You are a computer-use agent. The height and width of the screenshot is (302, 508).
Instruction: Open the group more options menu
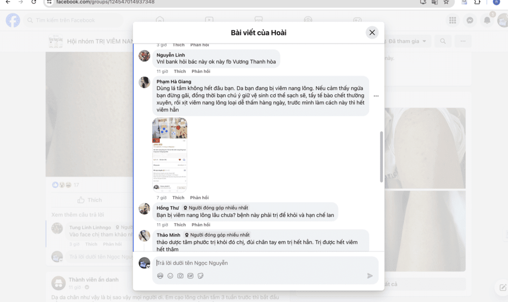pos(463,41)
